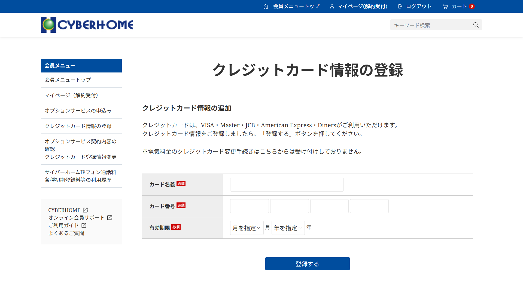Click the CYBERHOME logo
The width and height of the screenshot is (523, 285).
point(87,25)
